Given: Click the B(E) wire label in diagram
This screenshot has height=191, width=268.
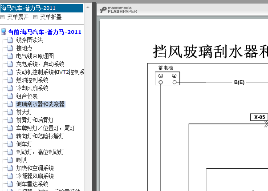Looking at the screenshot, I should coord(239,82).
